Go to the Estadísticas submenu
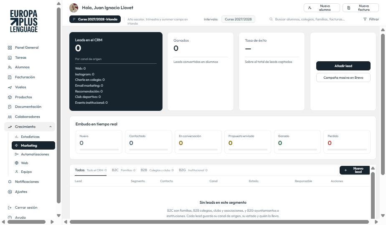386x225 pixels. point(33,137)
